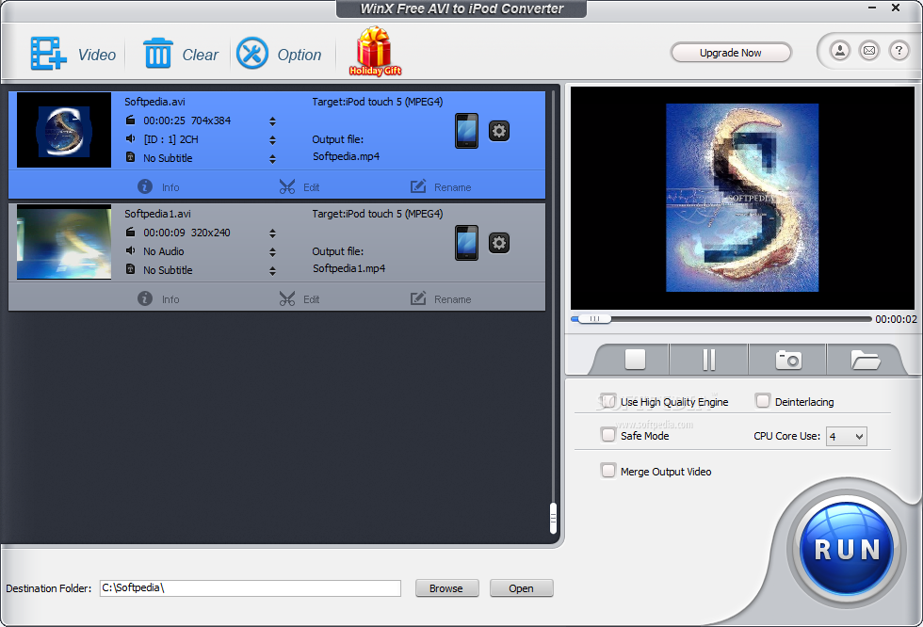Change subtitle selector for Softpedia.avi

[x=272, y=159]
